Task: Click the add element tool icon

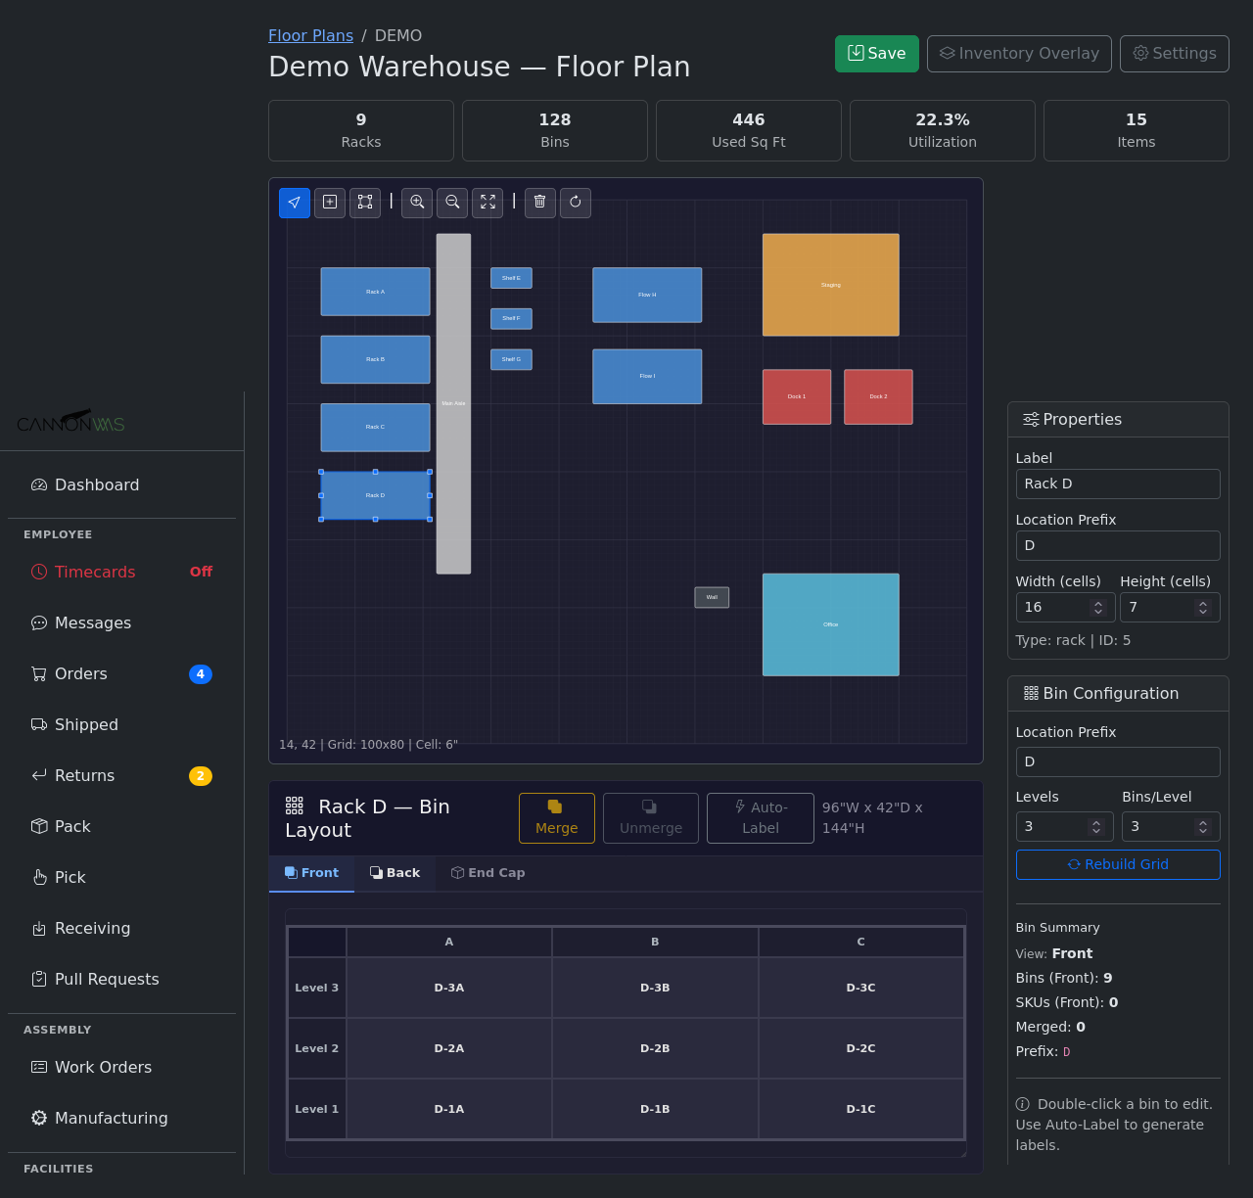Action: click(330, 203)
